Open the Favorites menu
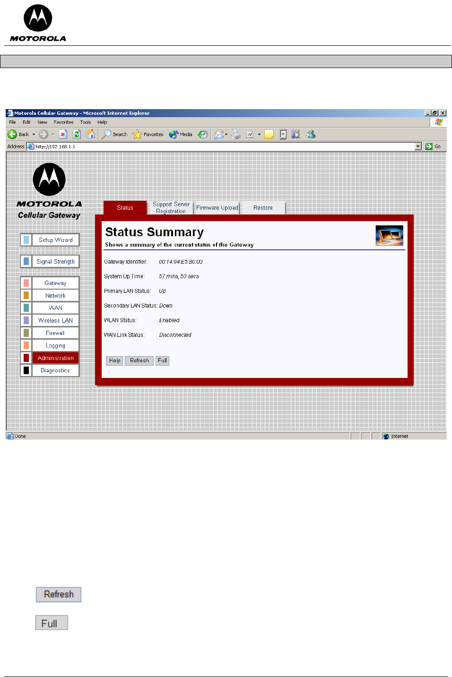Screen dimensions: 452x677 [x=63, y=122]
